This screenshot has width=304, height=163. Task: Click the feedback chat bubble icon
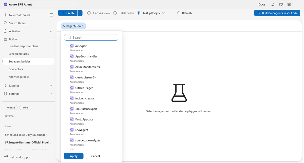(x=281, y=4)
